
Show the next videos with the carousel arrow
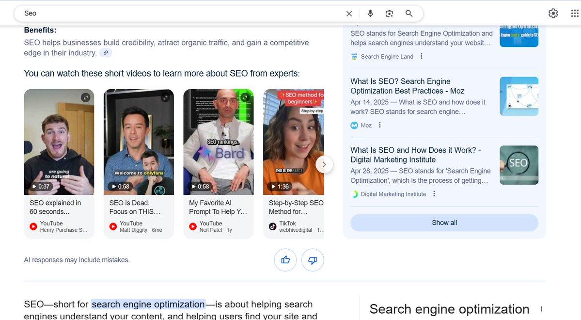point(324,164)
